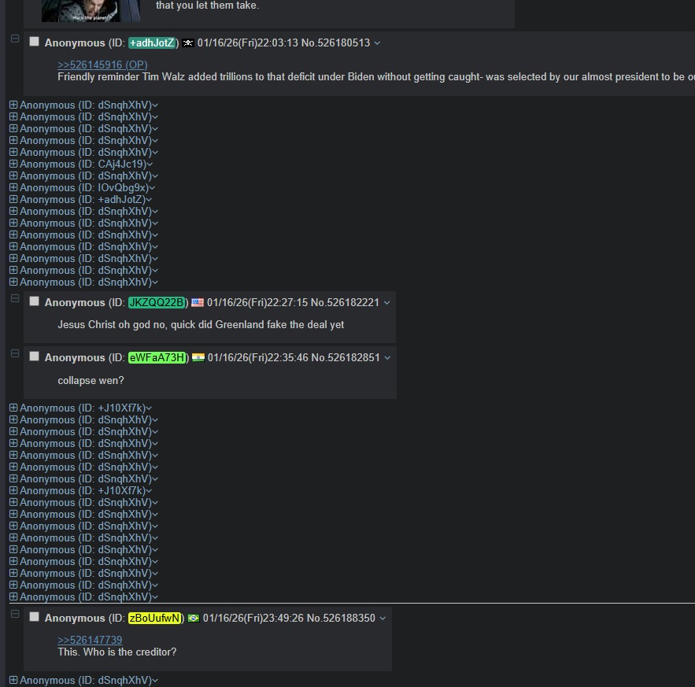Viewport: 695px width, 687px height.
Task: Open post menu arrow for No.526182851
Action: [387, 358]
